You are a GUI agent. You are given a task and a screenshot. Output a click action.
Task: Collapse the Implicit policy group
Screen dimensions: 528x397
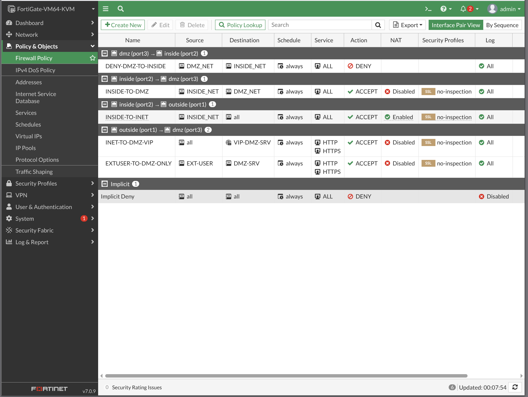[x=105, y=184]
